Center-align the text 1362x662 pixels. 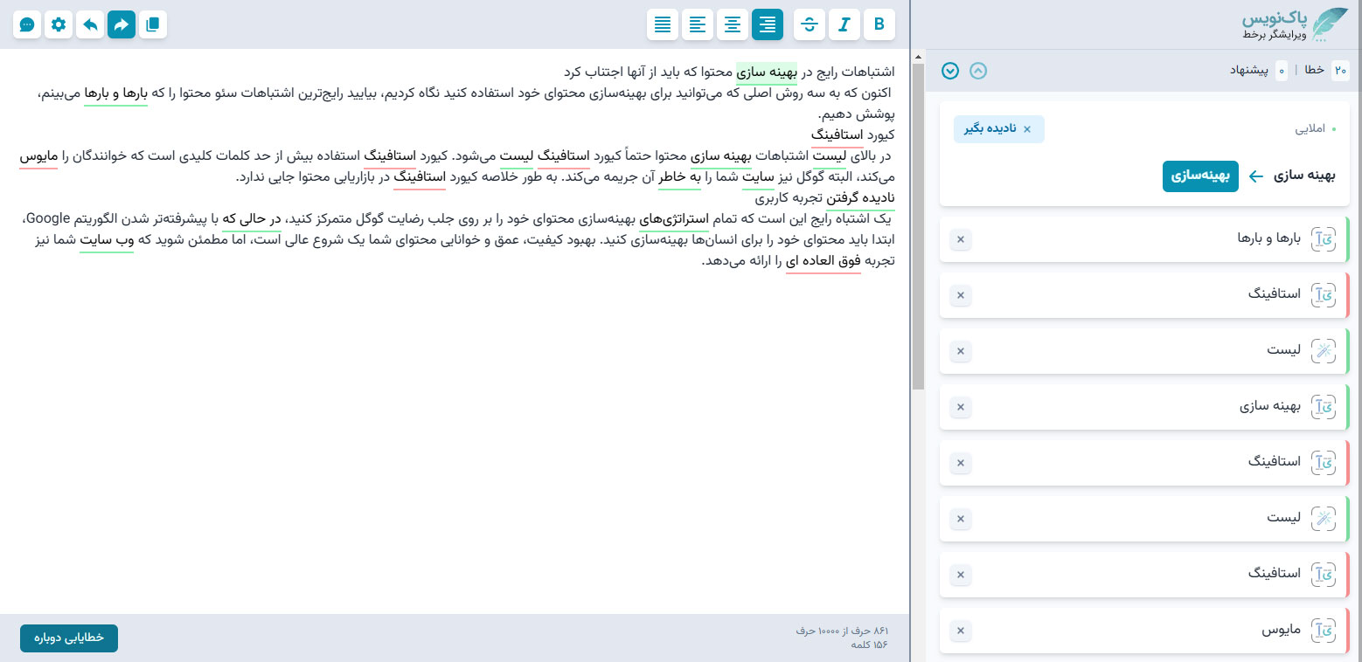click(x=733, y=24)
